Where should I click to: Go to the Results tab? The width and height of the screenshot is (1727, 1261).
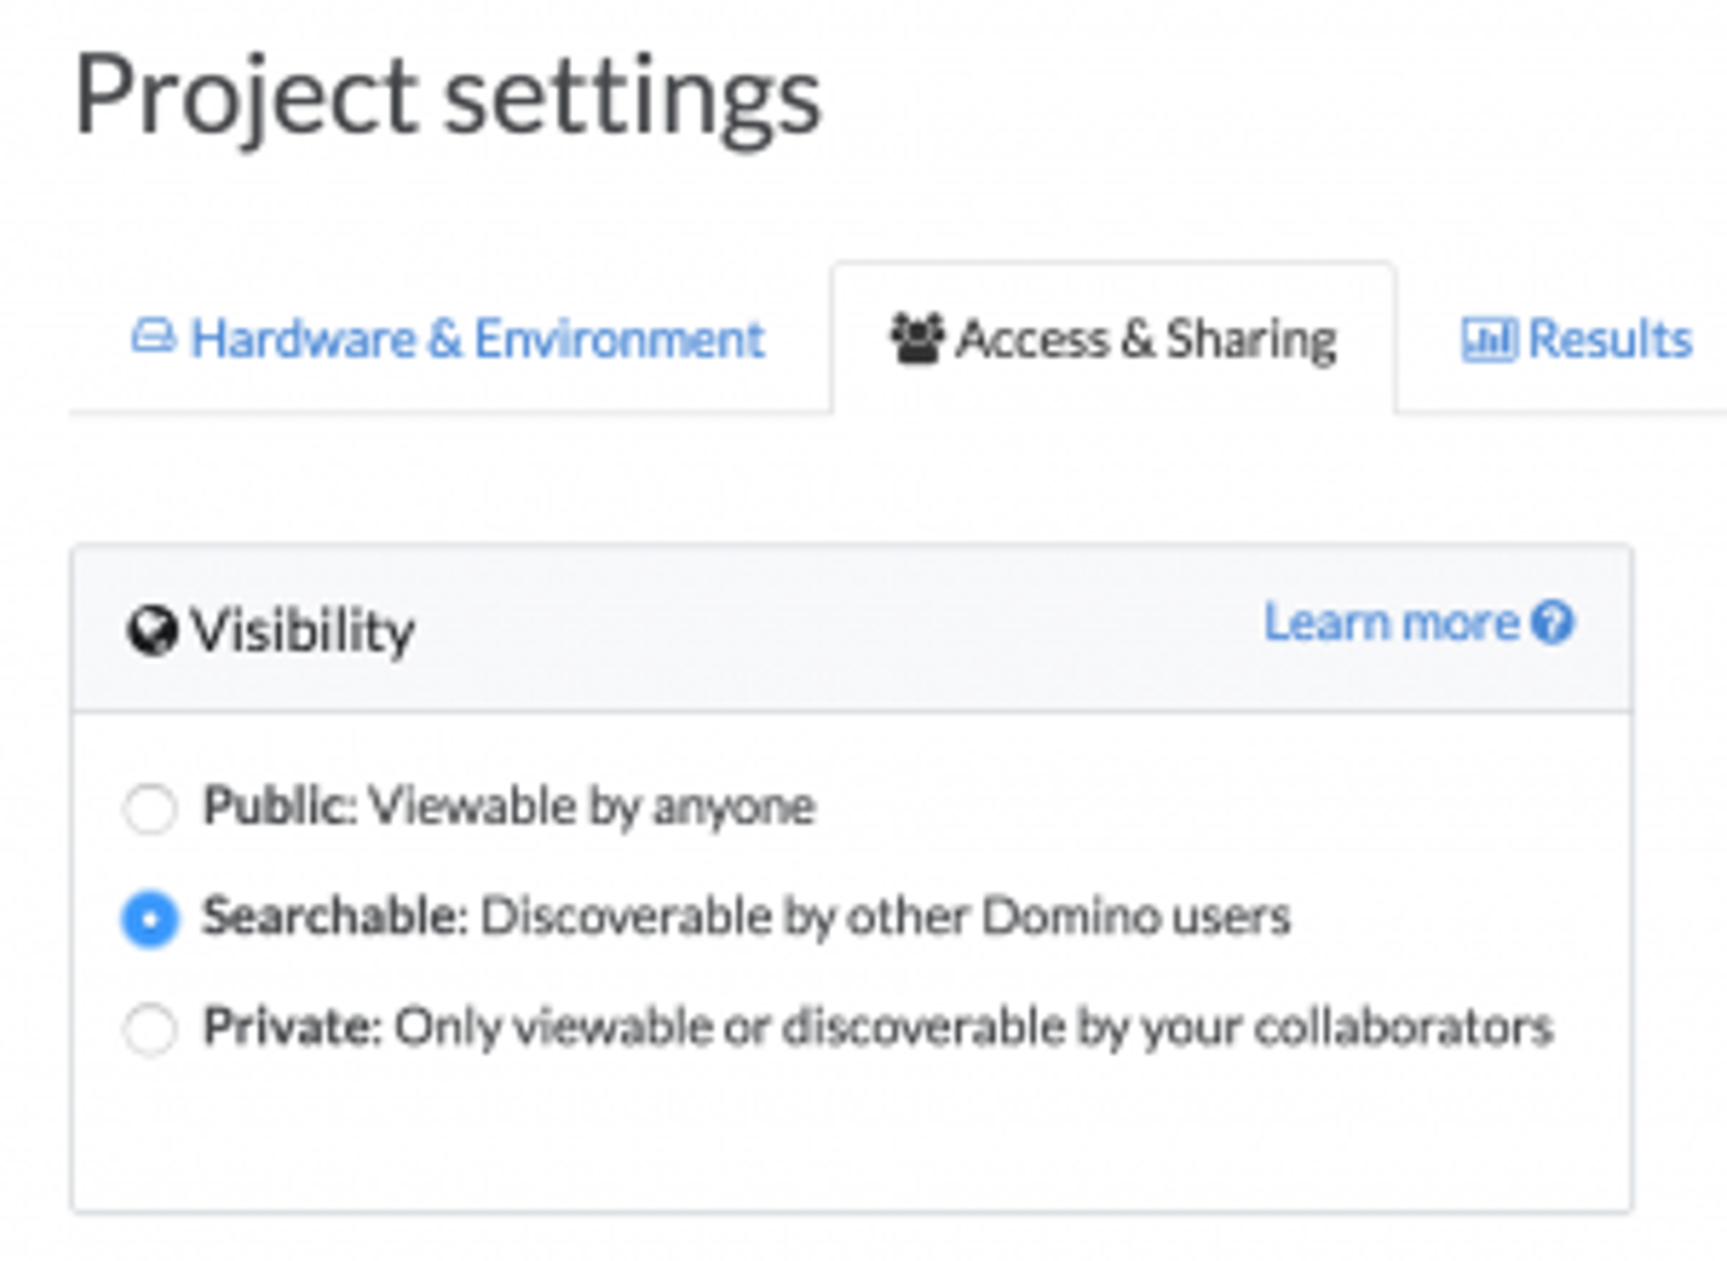pyautogui.click(x=1608, y=339)
